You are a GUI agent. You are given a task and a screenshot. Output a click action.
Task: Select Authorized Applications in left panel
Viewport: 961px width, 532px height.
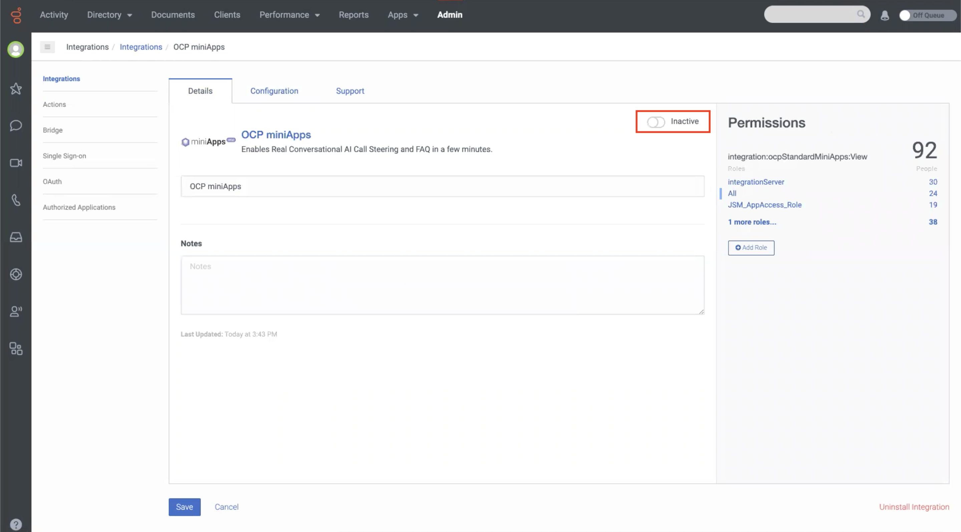[79, 207]
